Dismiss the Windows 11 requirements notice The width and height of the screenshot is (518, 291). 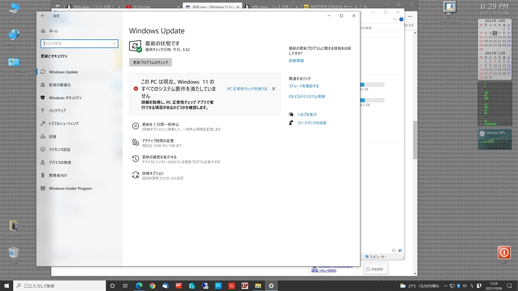point(274,88)
